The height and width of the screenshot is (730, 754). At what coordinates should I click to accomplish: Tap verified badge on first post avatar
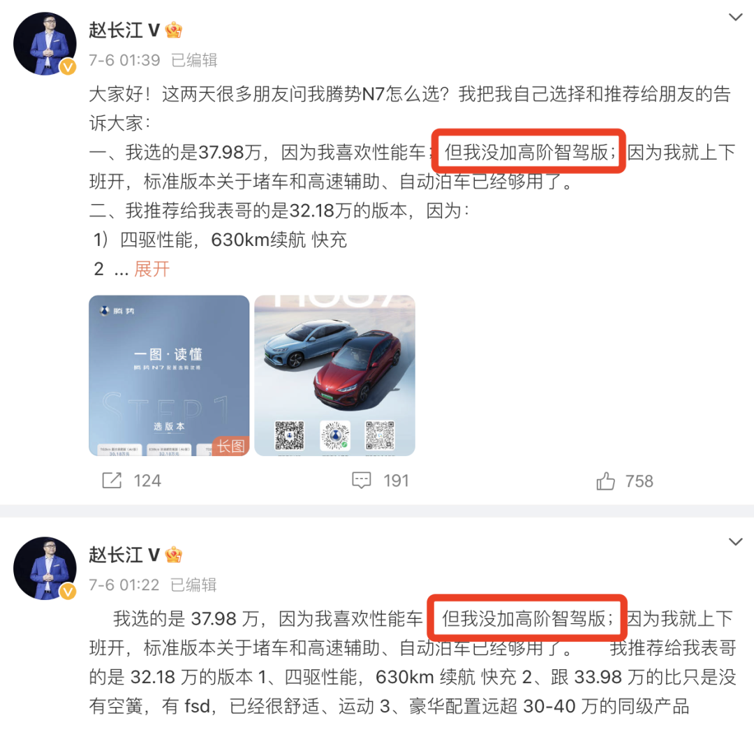(x=68, y=67)
